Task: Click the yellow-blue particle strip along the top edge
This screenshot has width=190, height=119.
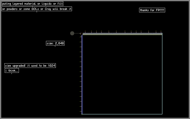Action: [122, 34]
